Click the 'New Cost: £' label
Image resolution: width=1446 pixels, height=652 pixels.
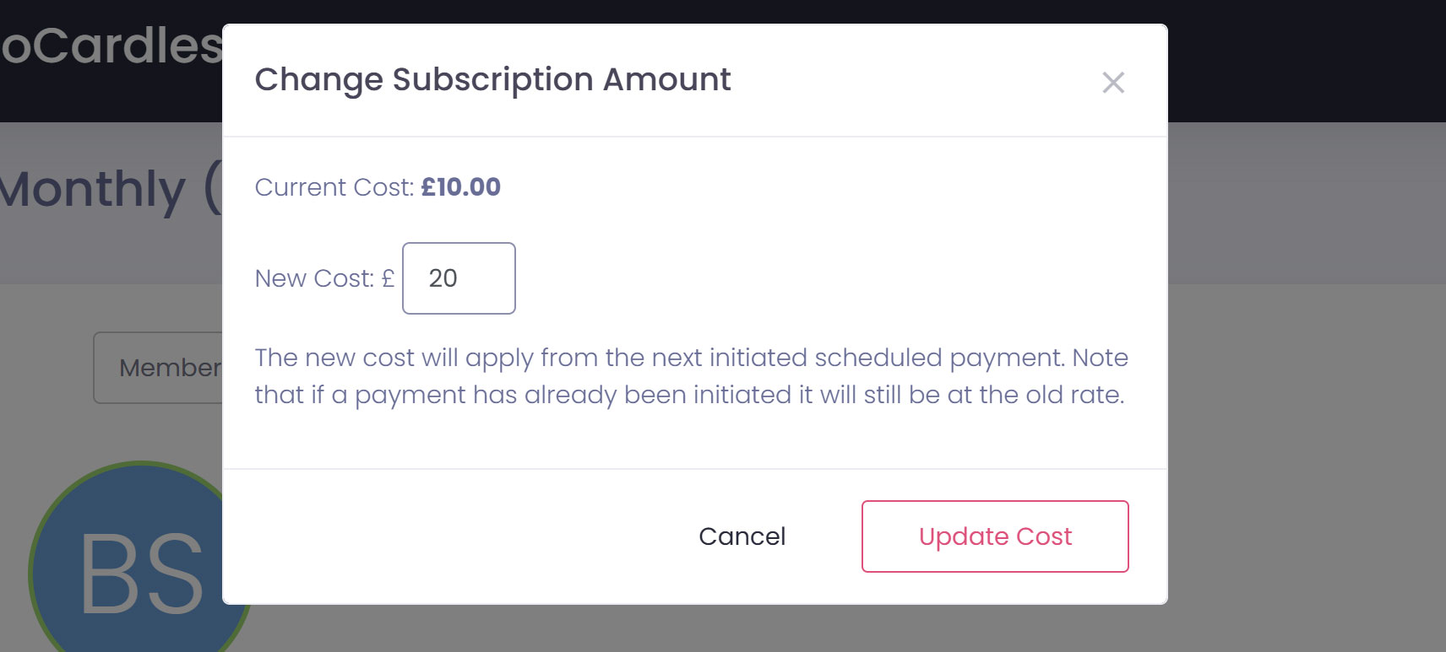[324, 278]
